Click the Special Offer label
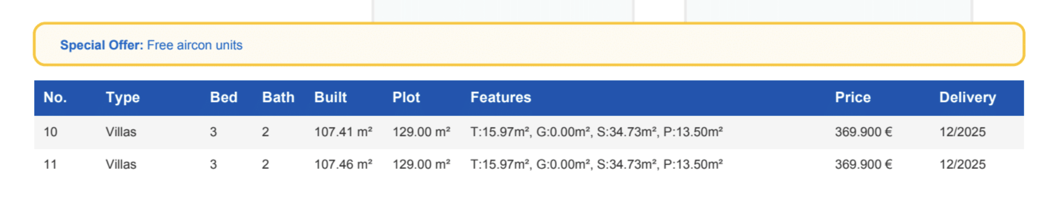1052x213 pixels. 101,45
